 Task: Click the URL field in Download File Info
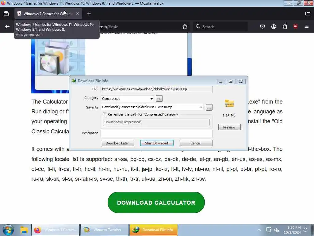[x=157, y=89]
